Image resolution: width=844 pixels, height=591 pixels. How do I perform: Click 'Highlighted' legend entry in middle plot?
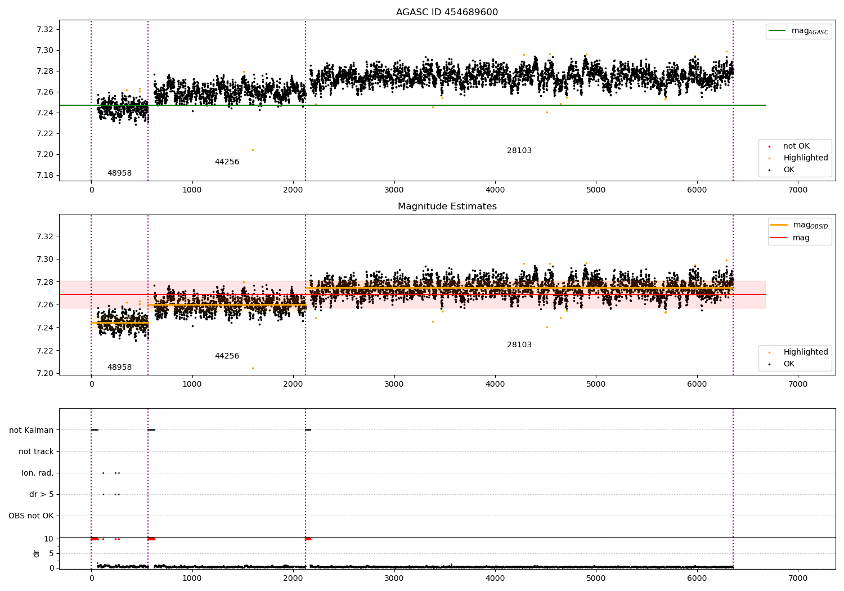pos(805,352)
